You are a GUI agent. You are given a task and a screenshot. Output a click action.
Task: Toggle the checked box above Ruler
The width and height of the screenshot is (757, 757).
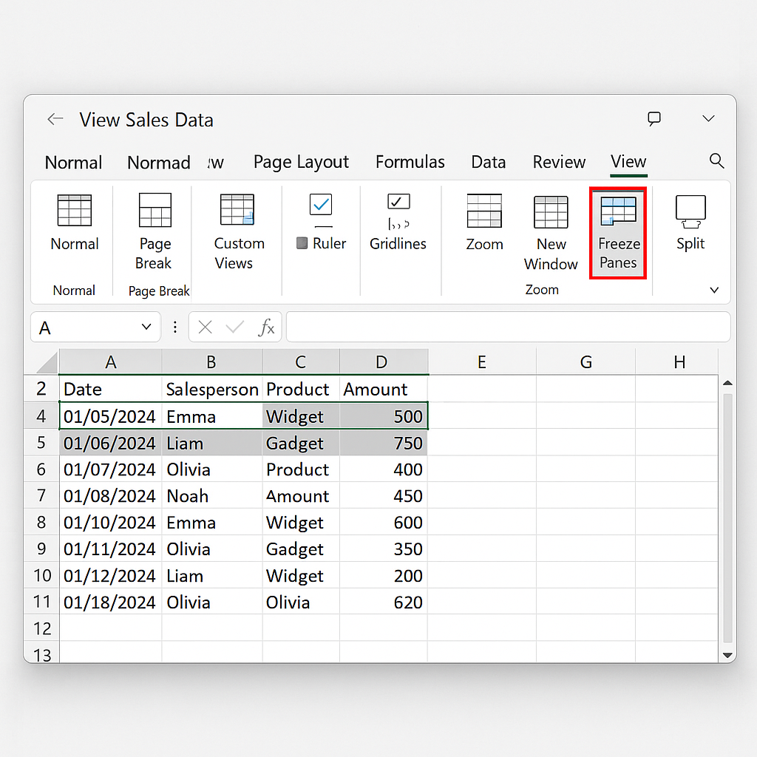tap(321, 203)
